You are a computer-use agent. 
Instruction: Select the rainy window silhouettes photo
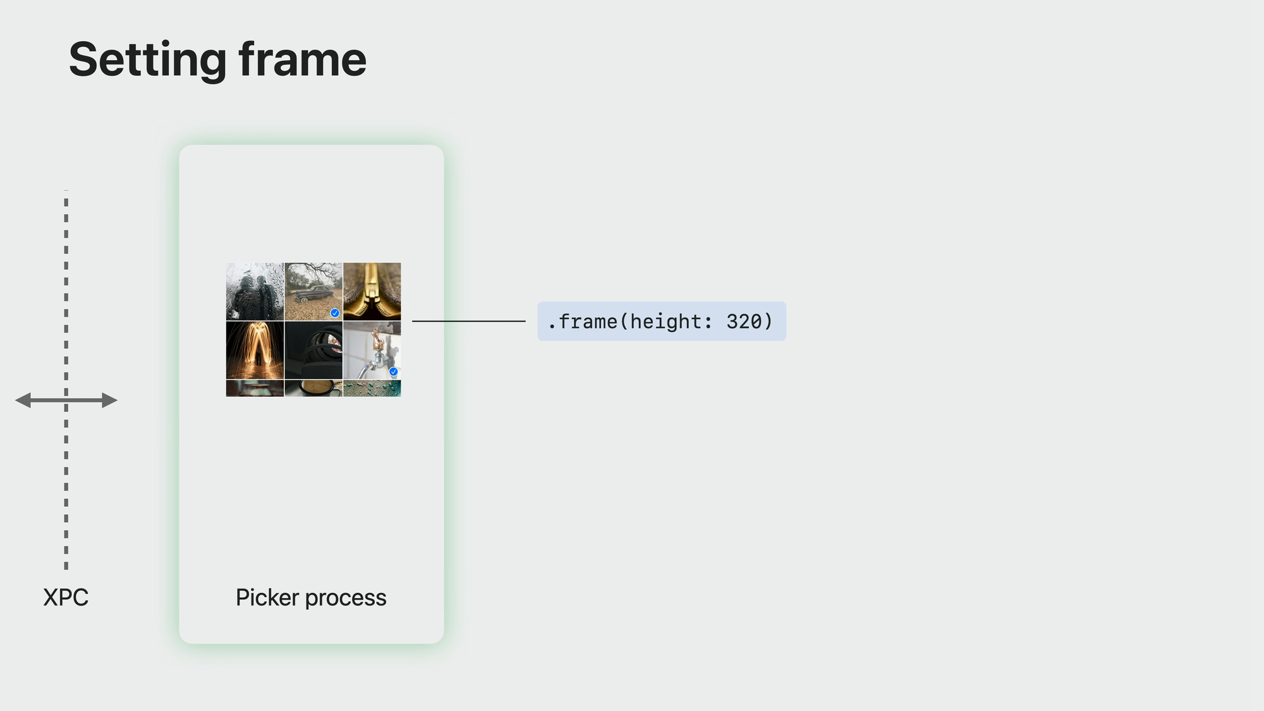255,291
